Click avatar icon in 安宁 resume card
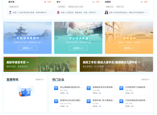The image size is (157, 115). [x=58, y=13]
